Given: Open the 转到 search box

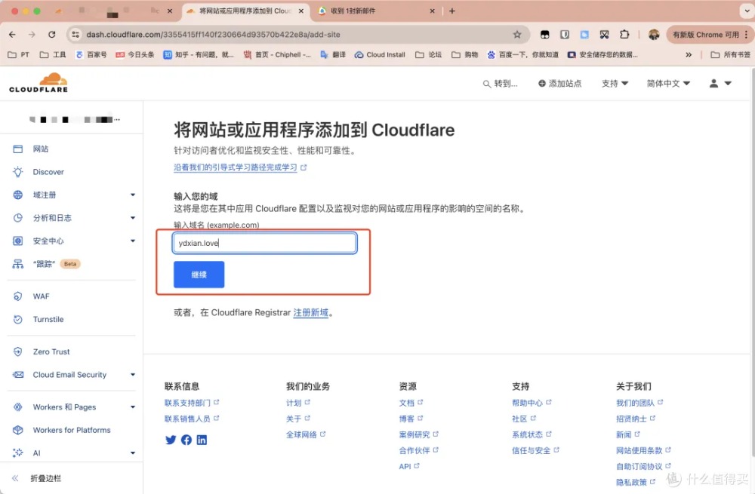Looking at the screenshot, I should 501,84.
